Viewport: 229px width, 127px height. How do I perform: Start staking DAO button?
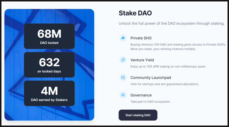tap(138, 115)
